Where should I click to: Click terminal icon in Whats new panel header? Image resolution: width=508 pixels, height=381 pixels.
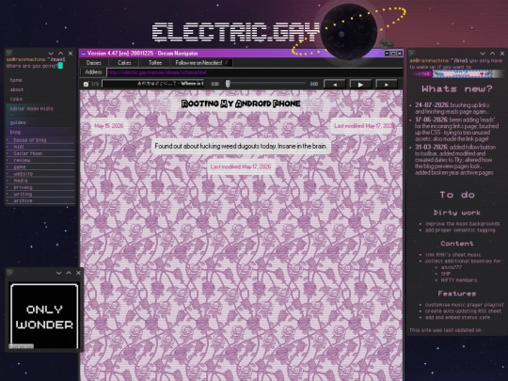coord(411,53)
